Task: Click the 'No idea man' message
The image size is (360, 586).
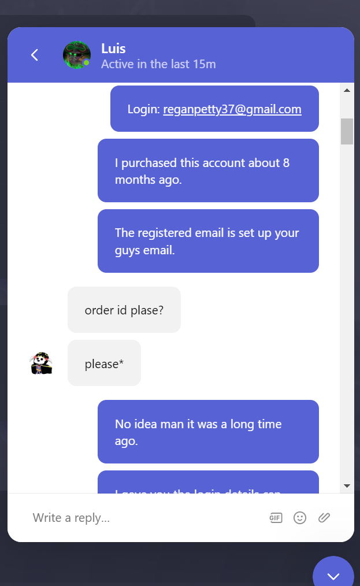Action: (x=208, y=432)
